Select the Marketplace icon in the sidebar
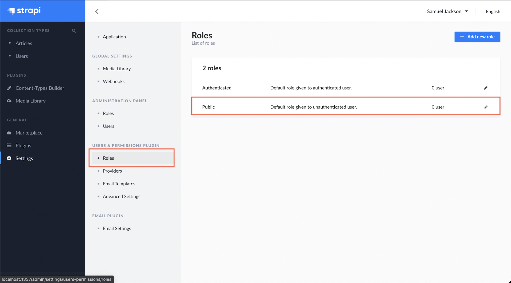This screenshot has height=283, width=511. 9,133
